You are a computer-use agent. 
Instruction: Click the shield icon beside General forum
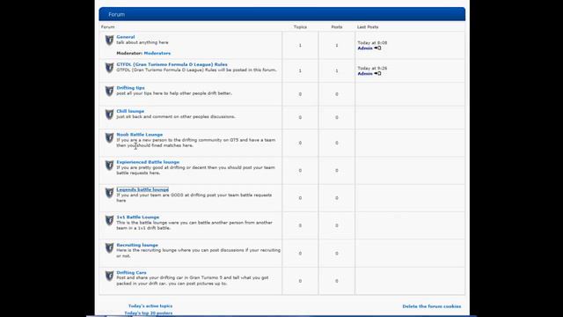[109, 41]
